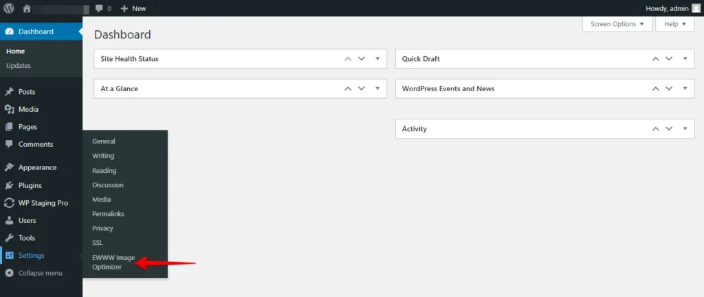Move Site Health Status widget down
Viewport: 704px width, 297px height.
tap(362, 59)
